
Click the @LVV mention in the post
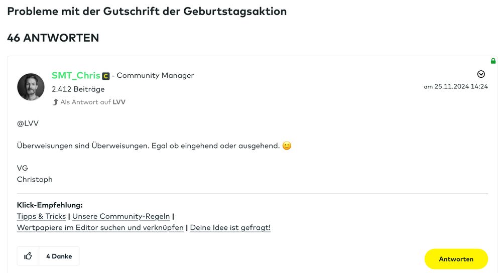(x=28, y=123)
